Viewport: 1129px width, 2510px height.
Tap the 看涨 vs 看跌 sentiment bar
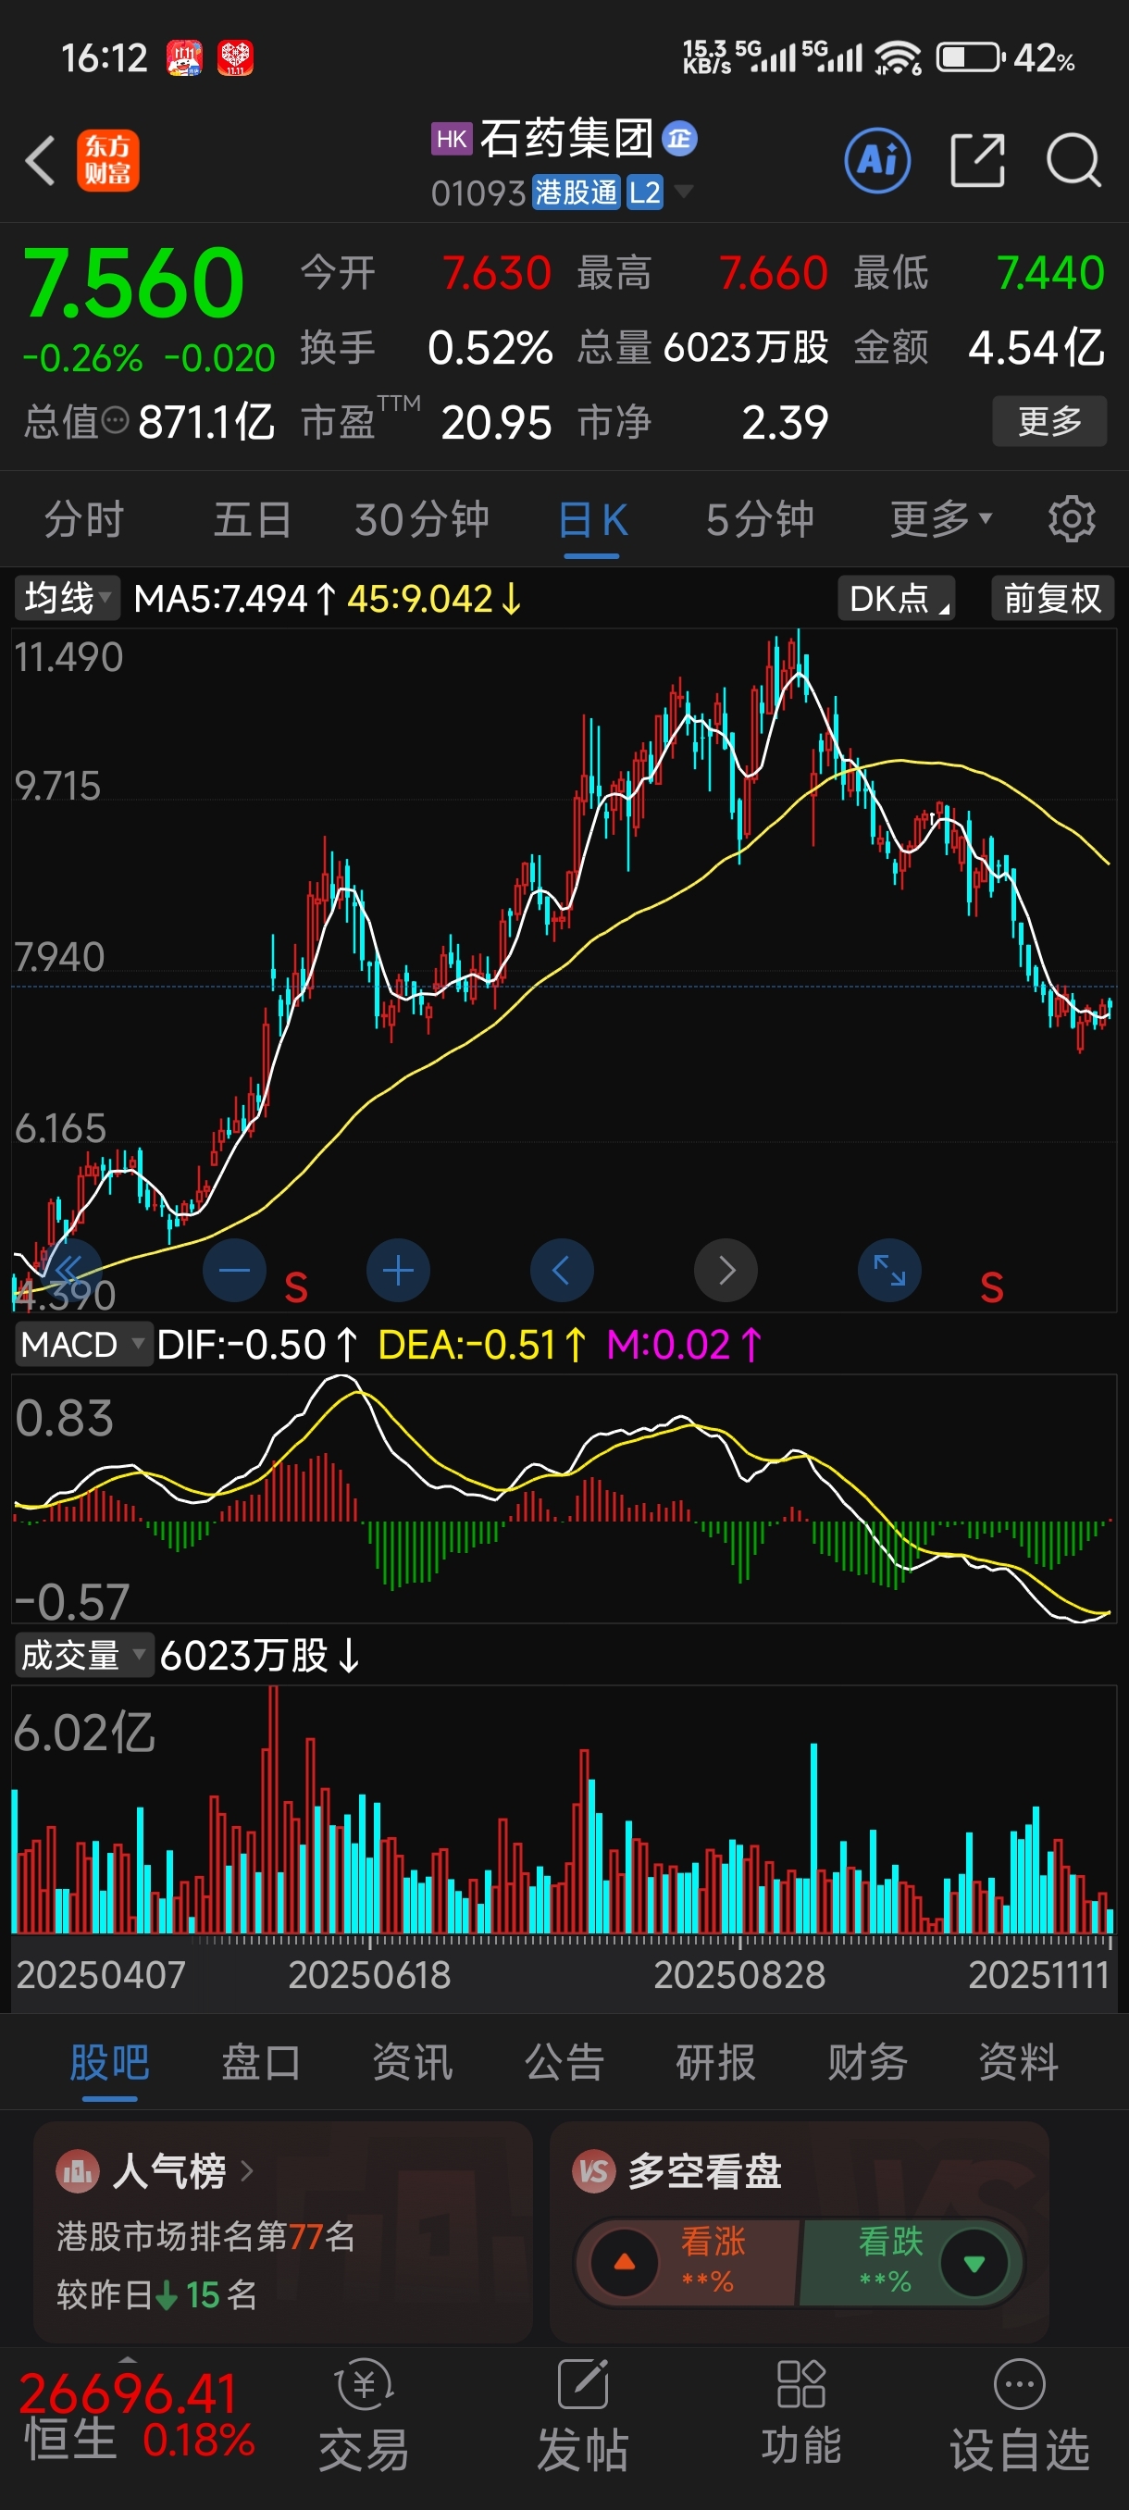(800, 2263)
